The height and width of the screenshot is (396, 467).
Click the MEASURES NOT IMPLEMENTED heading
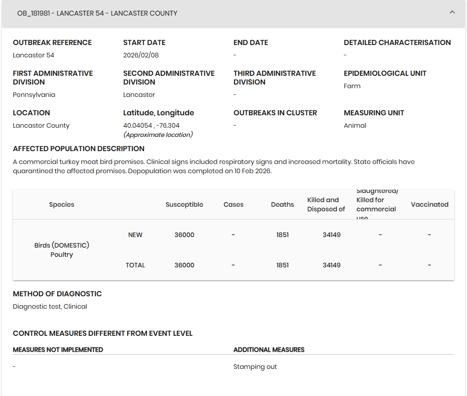click(58, 350)
